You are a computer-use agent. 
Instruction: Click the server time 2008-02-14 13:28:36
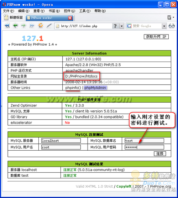point(84,82)
